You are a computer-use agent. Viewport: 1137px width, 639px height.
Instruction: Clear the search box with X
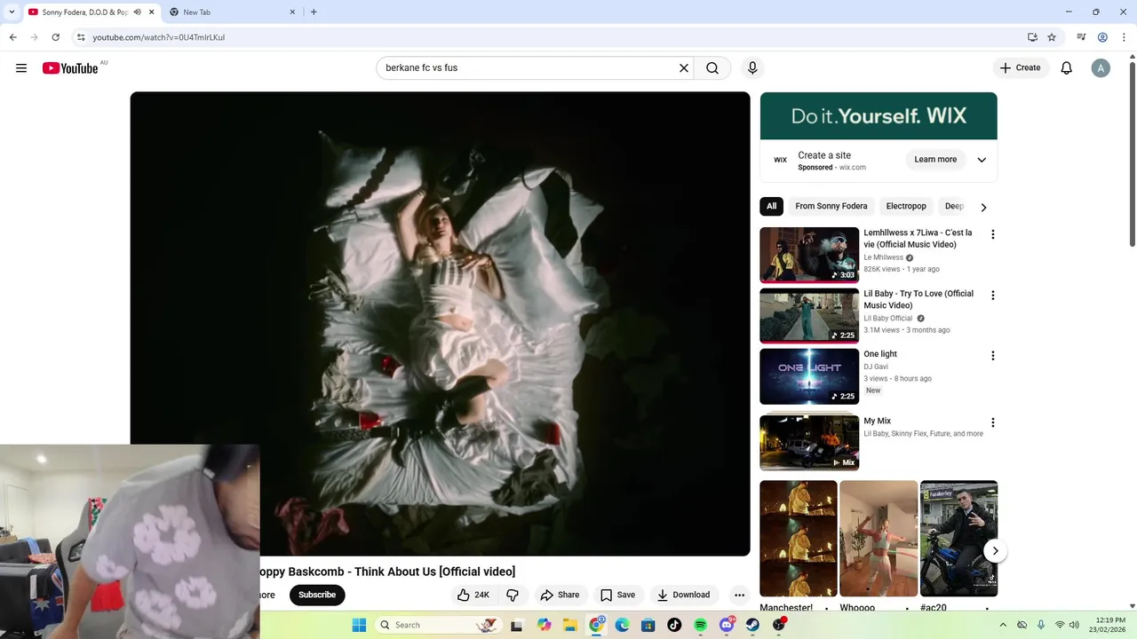[x=684, y=68]
